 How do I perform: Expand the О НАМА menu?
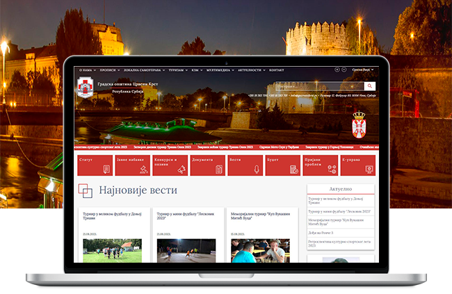coord(87,70)
